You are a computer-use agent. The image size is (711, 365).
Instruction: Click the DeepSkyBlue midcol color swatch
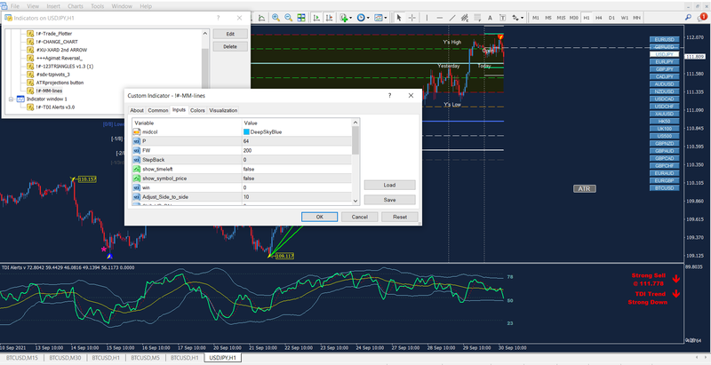(246, 131)
